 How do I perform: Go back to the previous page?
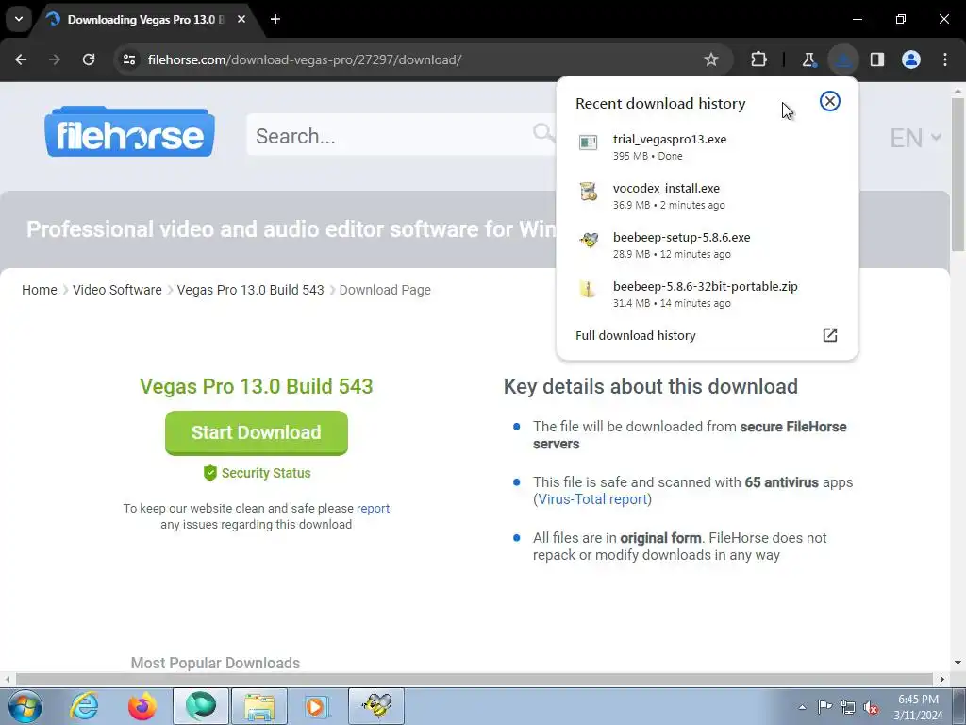click(x=21, y=59)
